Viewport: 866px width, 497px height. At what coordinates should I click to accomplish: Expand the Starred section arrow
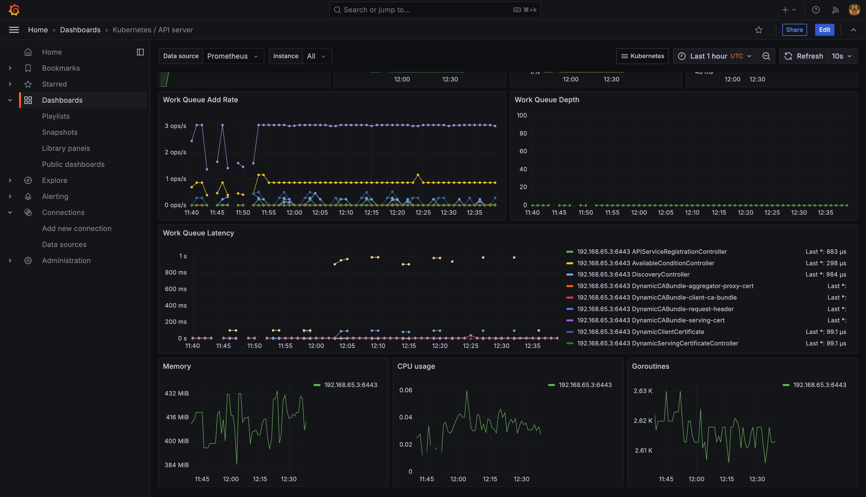(x=10, y=84)
